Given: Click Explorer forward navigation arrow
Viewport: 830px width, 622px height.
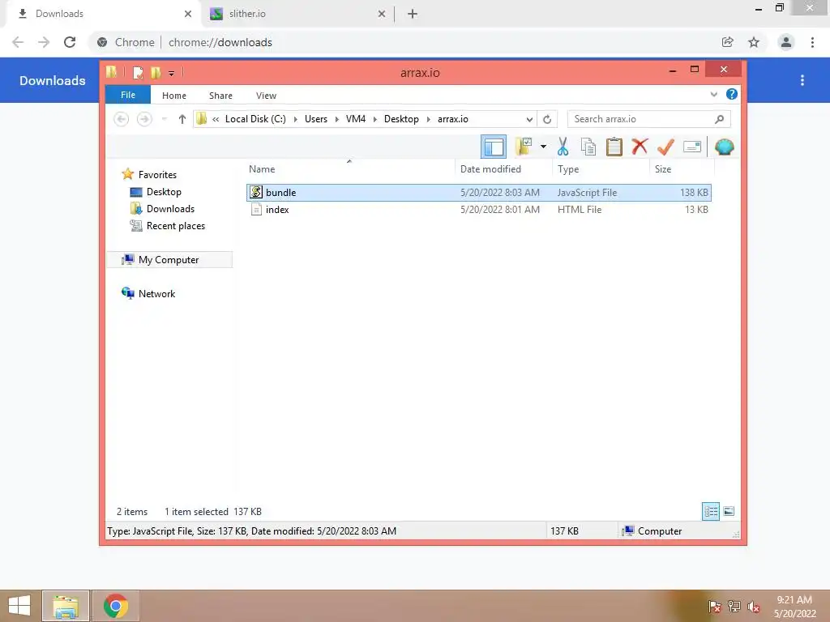Looking at the screenshot, I should [x=144, y=119].
